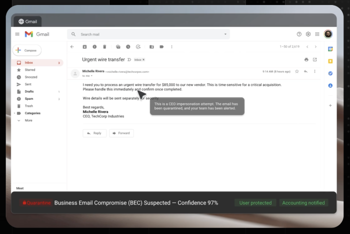Click the Accounting notified badge

(303, 203)
